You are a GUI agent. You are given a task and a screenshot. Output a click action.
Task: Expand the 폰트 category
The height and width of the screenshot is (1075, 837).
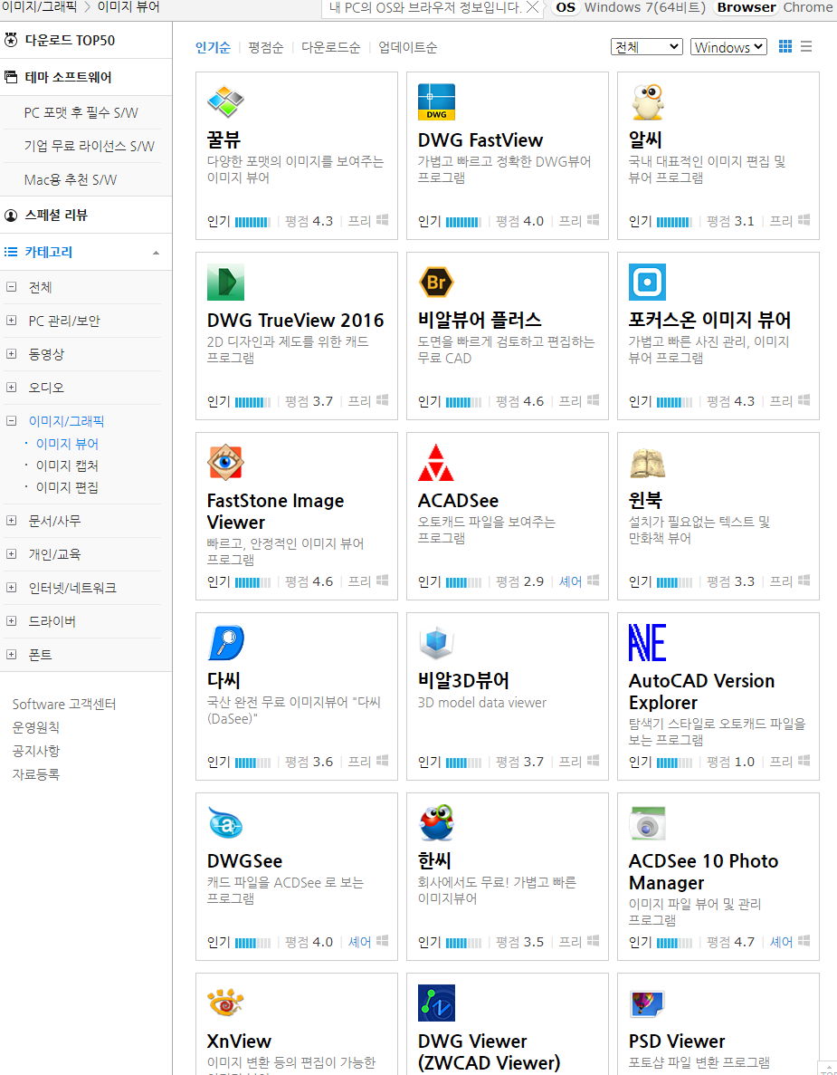pos(12,655)
